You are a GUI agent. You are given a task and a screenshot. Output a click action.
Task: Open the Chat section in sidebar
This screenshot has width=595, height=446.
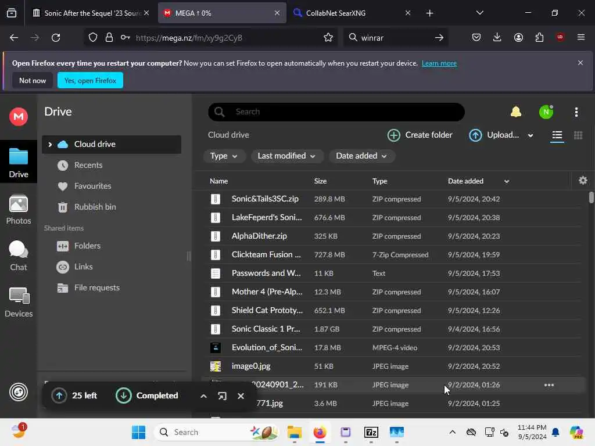(18, 256)
